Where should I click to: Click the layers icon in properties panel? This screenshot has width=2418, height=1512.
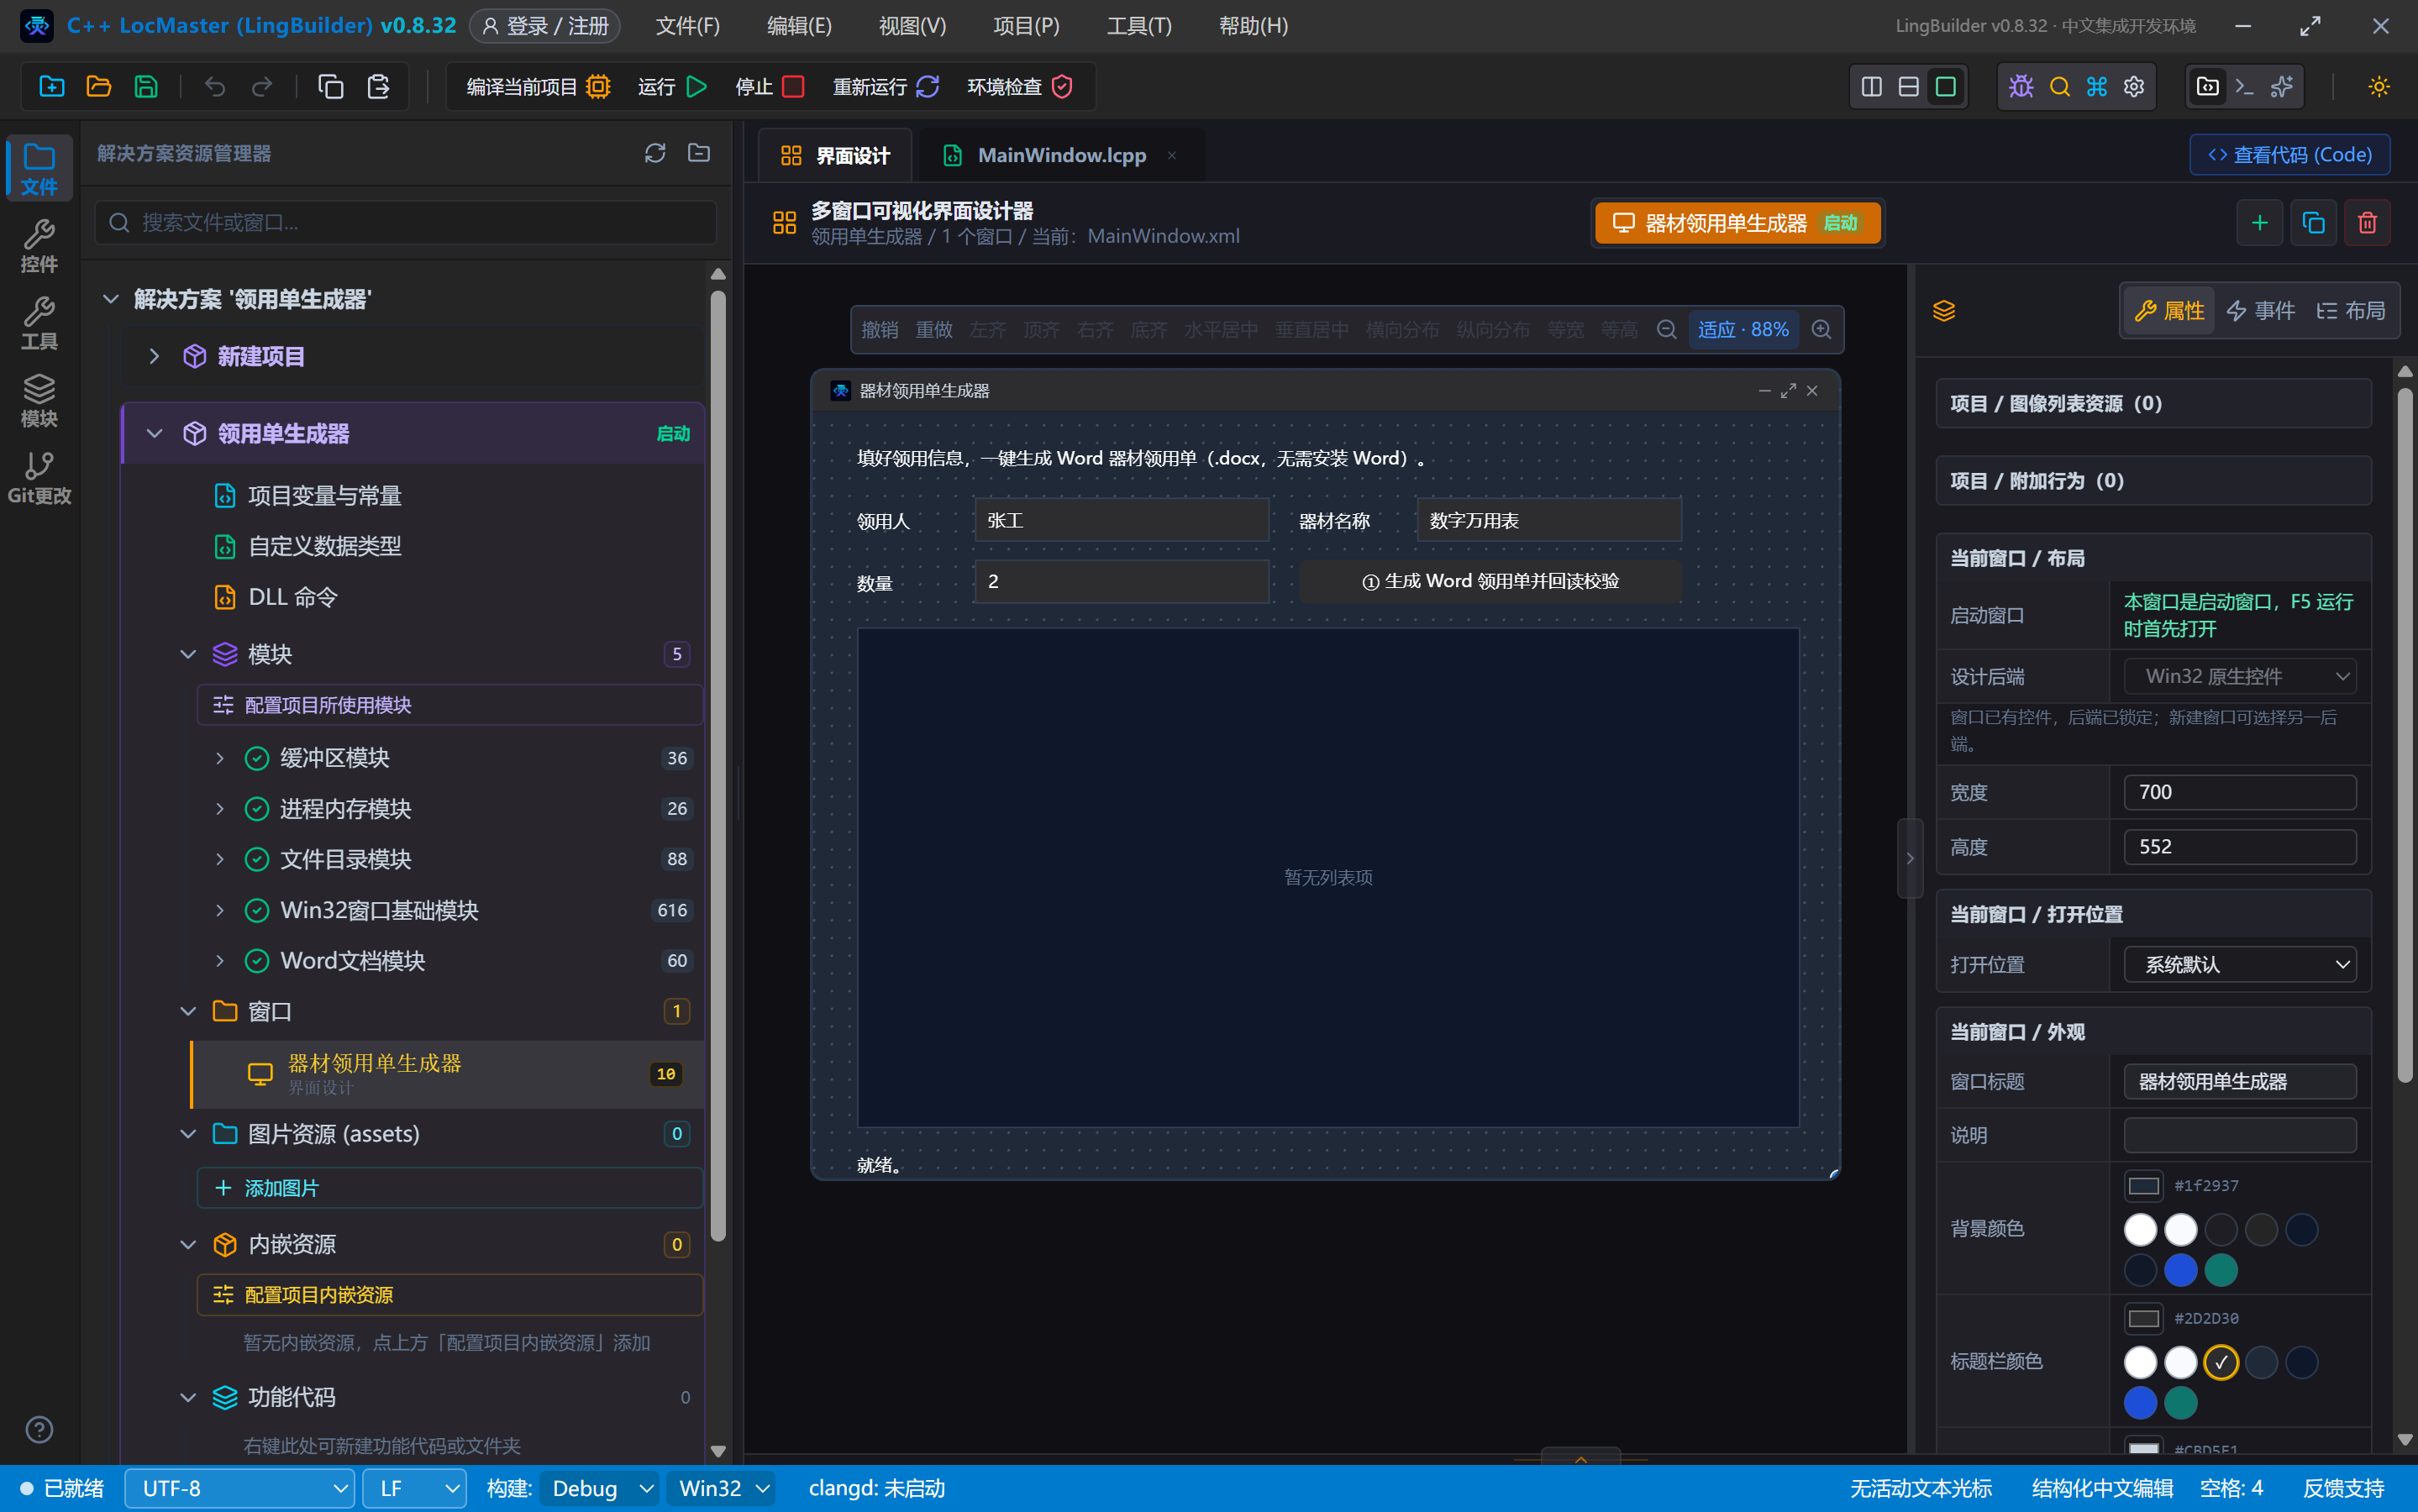[1943, 311]
